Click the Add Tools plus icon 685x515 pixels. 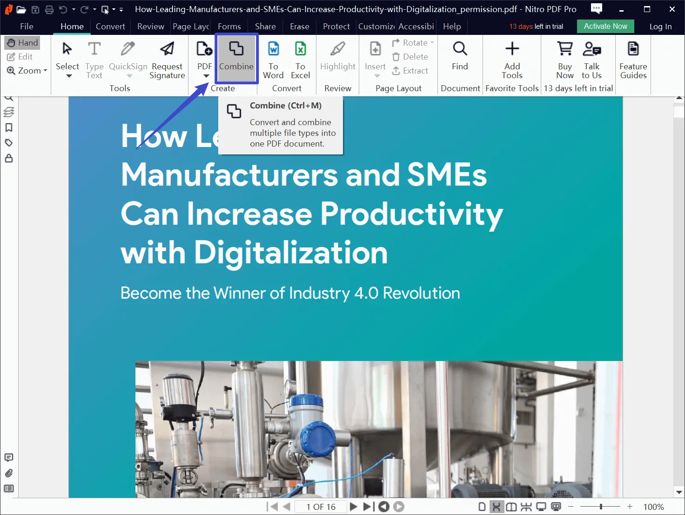(512, 49)
